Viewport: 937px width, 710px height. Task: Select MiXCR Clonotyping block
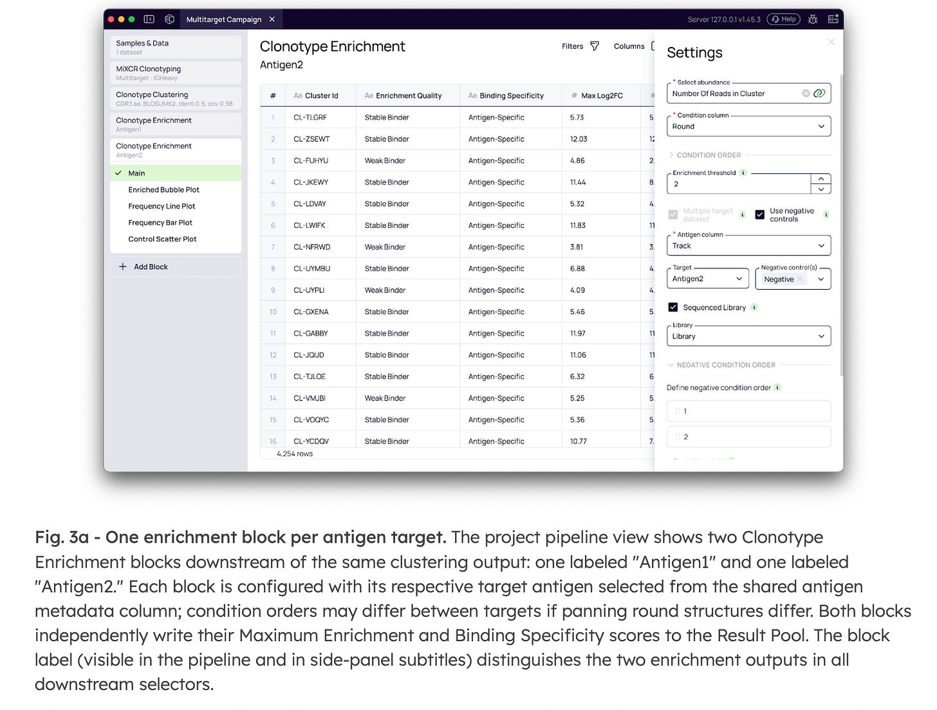click(x=176, y=73)
